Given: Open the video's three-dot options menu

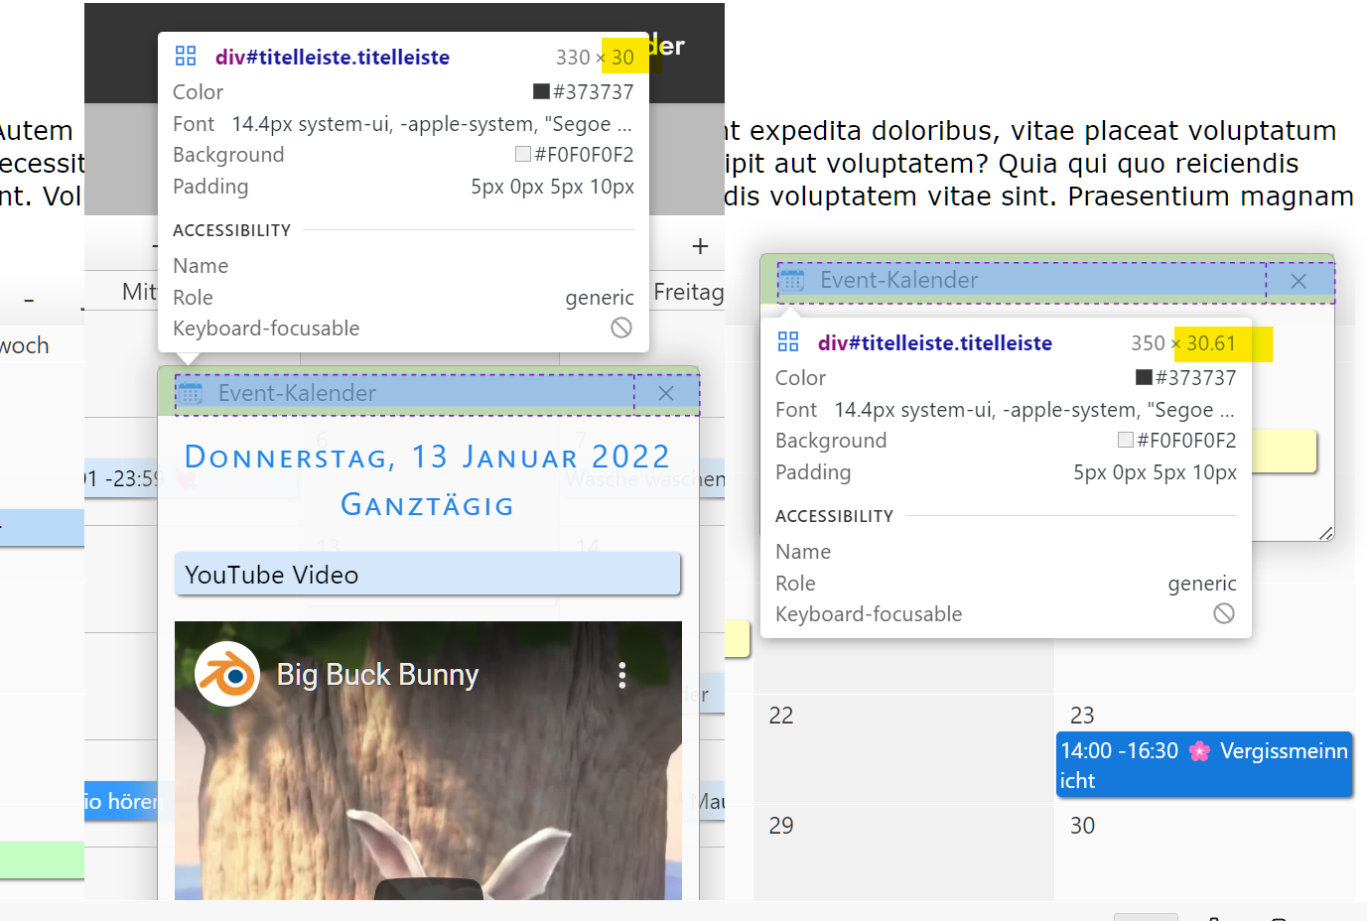Looking at the screenshot, I should pyautogui.click(x=622, y=676).
